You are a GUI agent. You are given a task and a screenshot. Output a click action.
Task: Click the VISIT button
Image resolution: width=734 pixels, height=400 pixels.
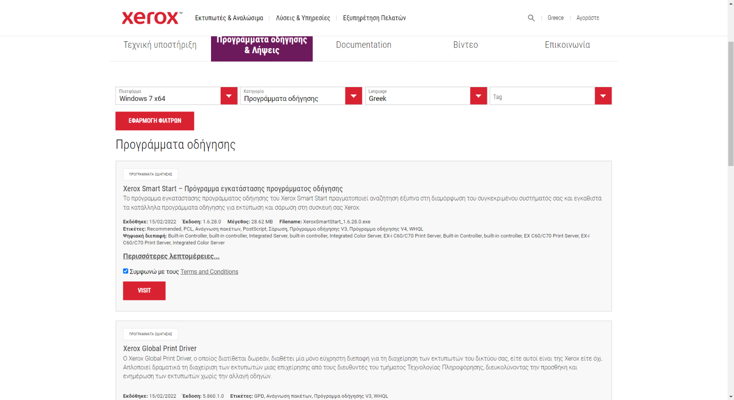coord(144,290)
